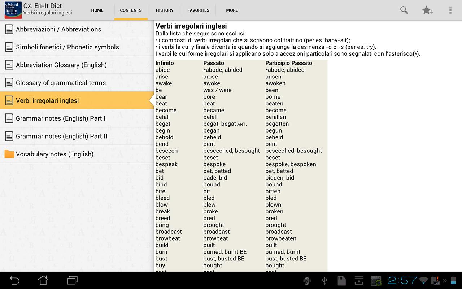Tap 'burned, burnt BE' past form
Image resolution: width=462 pixels, height=289 pixels.
coord(225,252)
